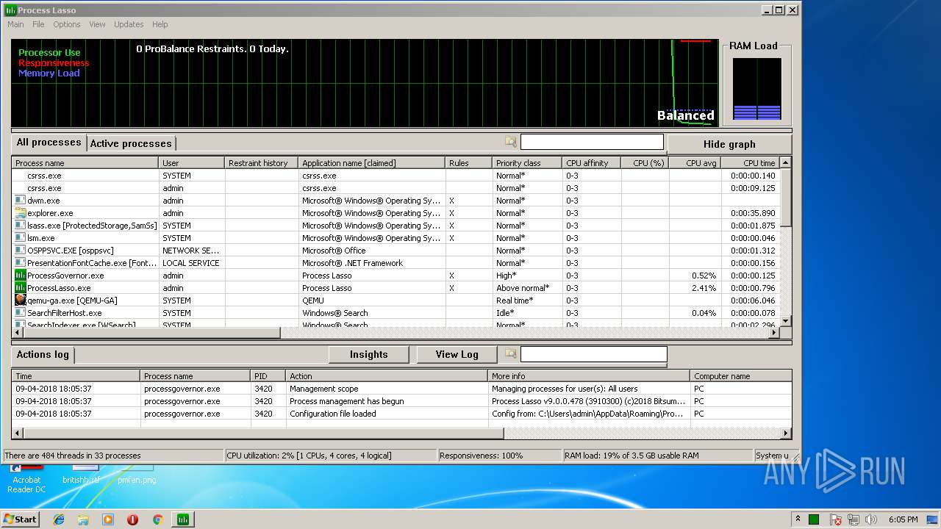Switch to the All processes tab

[x=49, y=143]
